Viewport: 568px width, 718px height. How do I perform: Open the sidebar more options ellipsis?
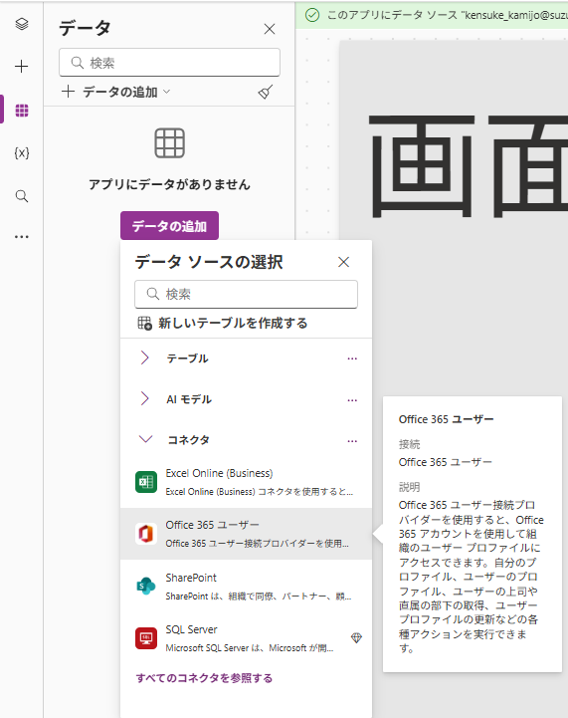(22, 237)
